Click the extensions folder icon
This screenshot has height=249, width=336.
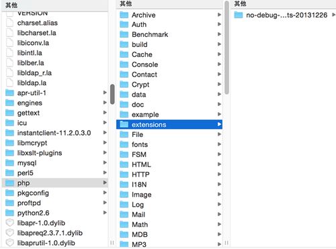124,124
